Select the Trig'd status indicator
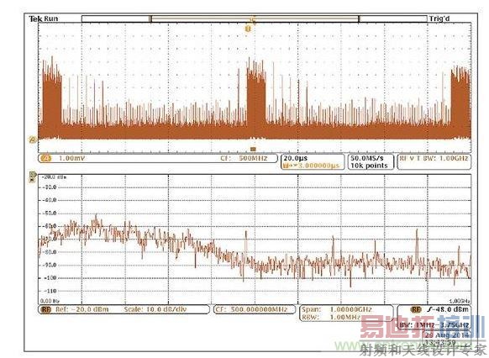This screenshot has height=358, width=489. point(439,18)
